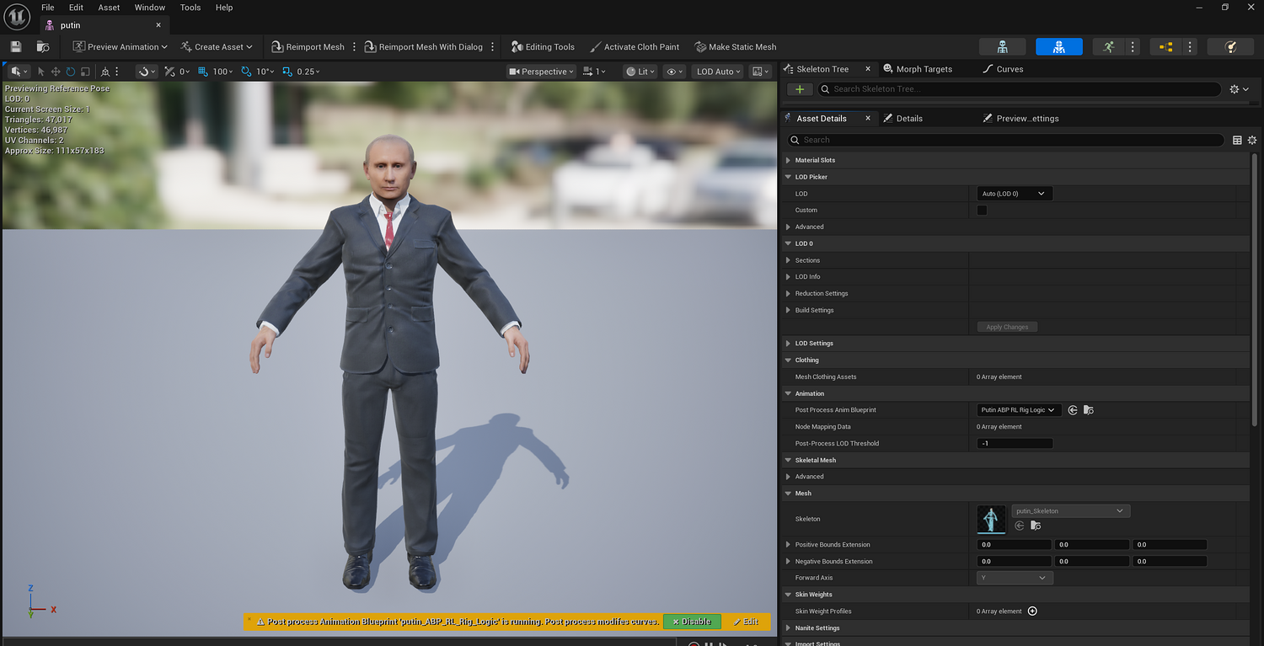
Task: Switch to the Skeleton editor mode icon
Action: (x=1002, y=47)
